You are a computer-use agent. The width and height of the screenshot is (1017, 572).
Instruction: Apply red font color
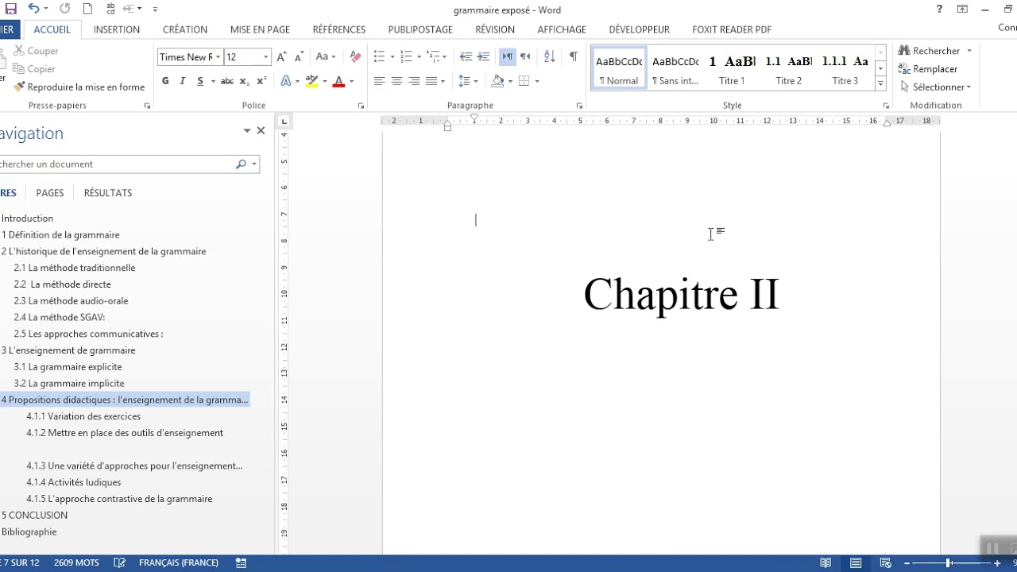point(338,81)
